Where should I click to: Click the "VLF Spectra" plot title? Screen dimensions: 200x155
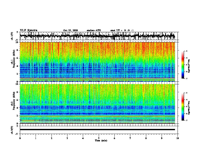29,30
